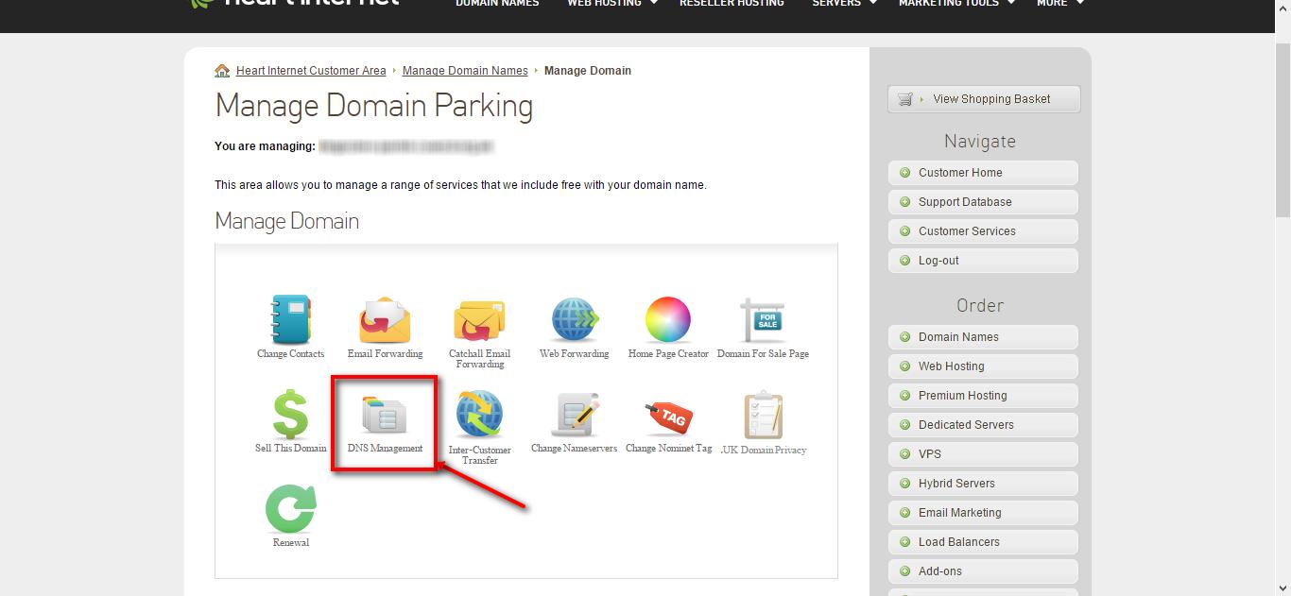Open the Change Nominet Tag icon
This screenshot has width=1291, height=596.
click(668, 416)
